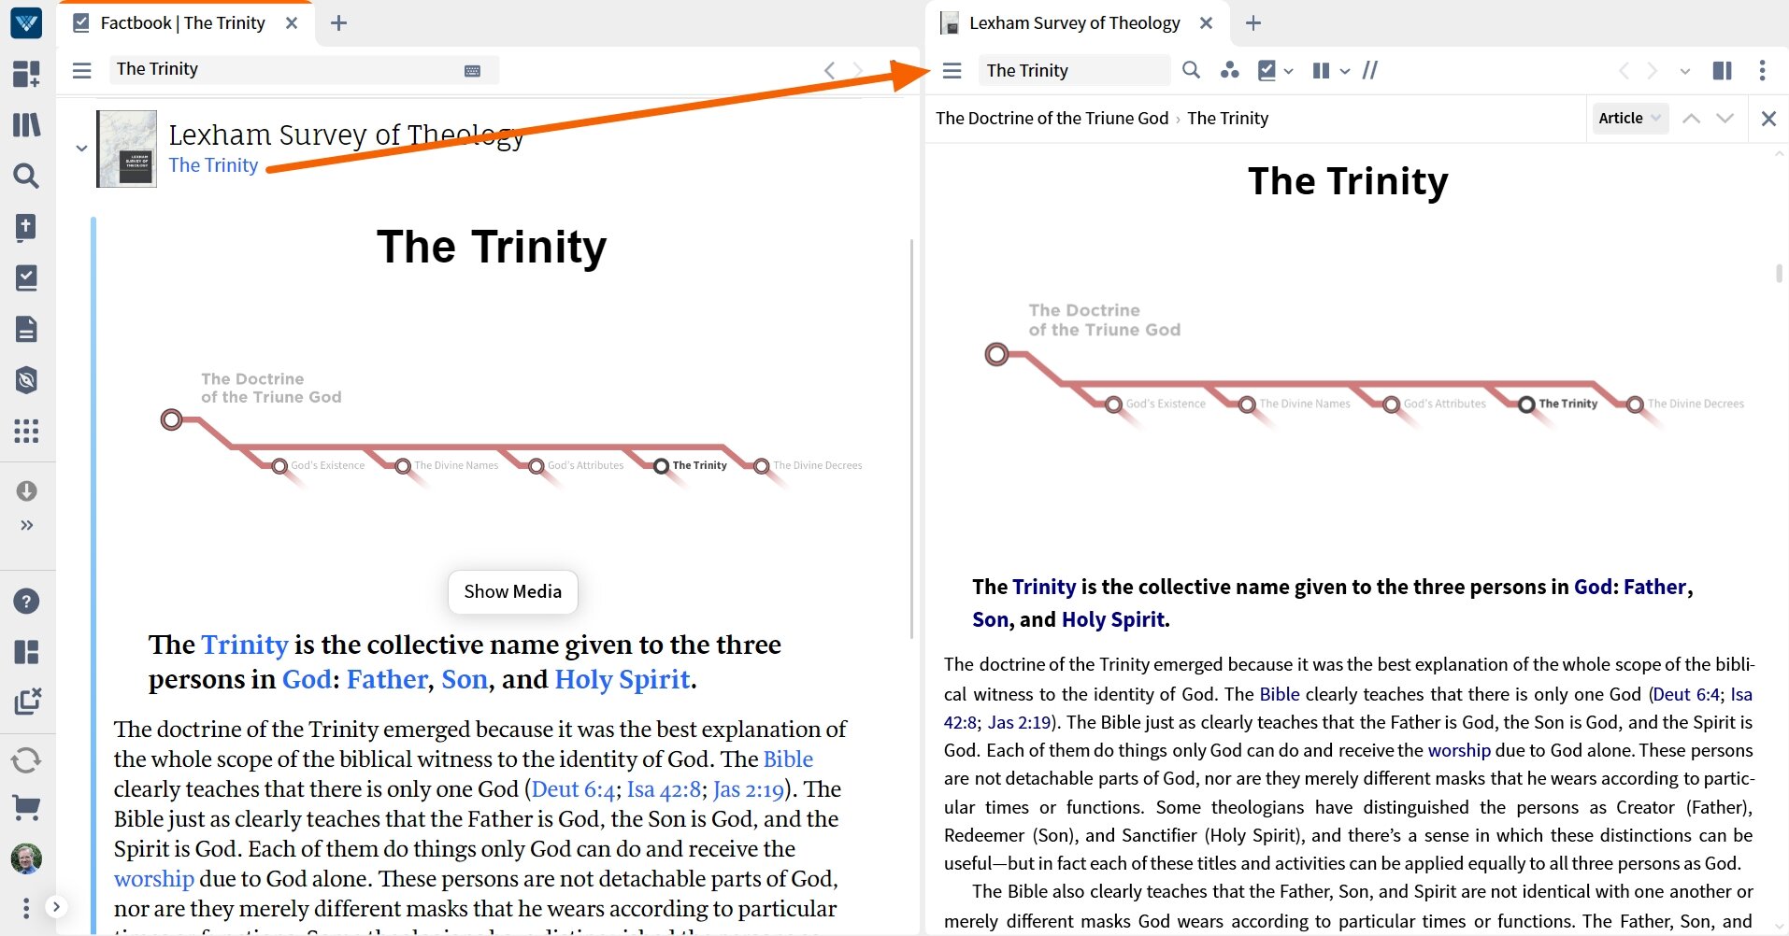Open the Search icon in the left sidebar
Image resolution: width=1789 pixels, height=936 pixels.
tap(26, 176)
